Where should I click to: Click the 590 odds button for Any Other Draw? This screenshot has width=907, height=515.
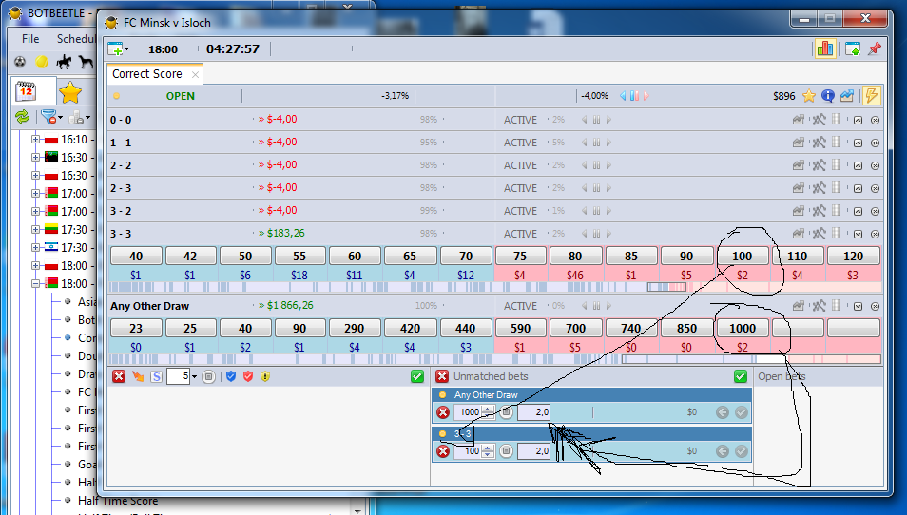520,329
